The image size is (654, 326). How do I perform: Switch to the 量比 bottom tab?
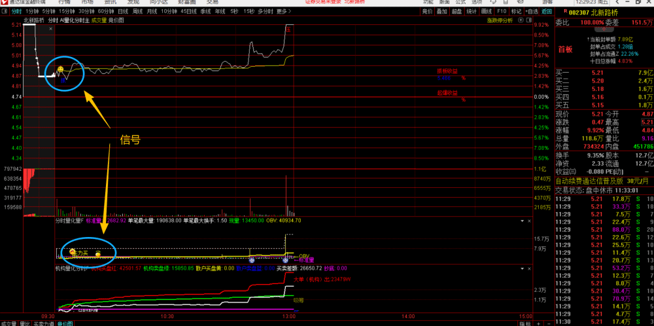click(x=25, y=323)
